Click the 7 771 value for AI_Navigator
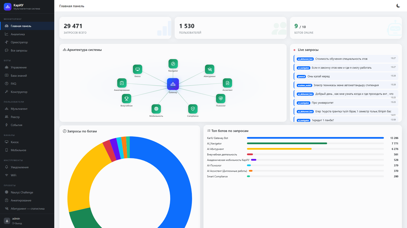Image resolution: width=407 pixels, height=228 pixels. pyautogui.click(x=395, y=143)
